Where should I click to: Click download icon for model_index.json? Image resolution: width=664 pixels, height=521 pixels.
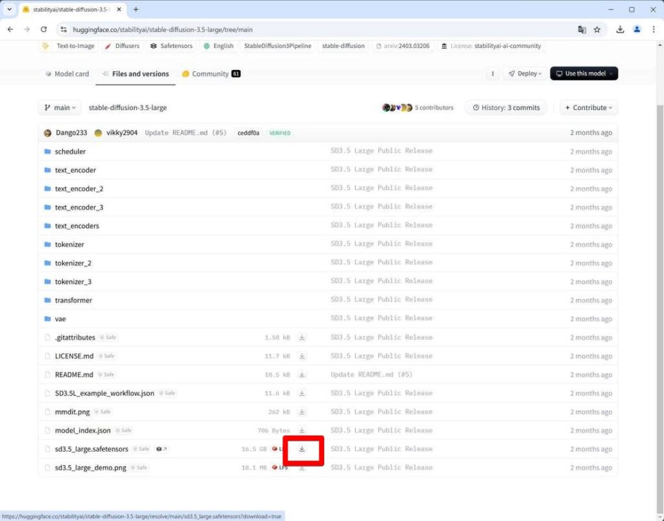click(x=302, y=430)
